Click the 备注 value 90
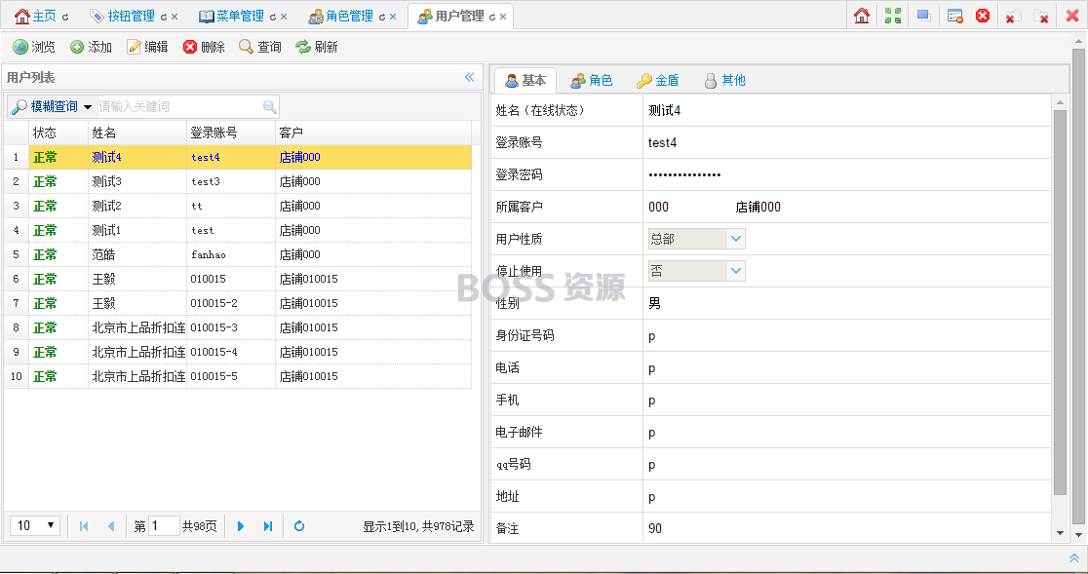The image size is (1088, 574). pyautogui.click(x=655, y=528)
